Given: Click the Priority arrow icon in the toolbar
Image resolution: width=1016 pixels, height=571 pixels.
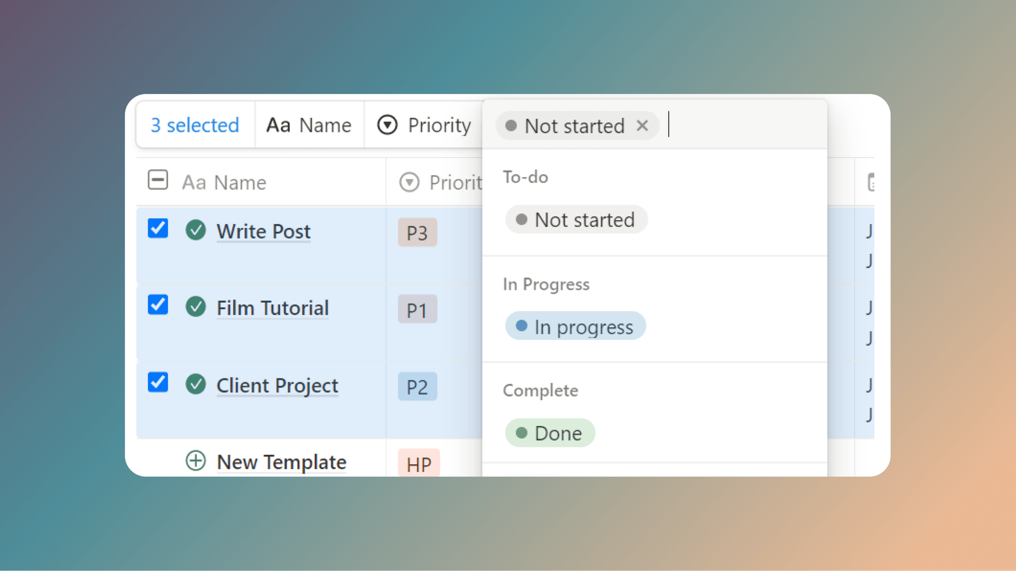Looking at the screenshot, I should click(x=387, y=125).
